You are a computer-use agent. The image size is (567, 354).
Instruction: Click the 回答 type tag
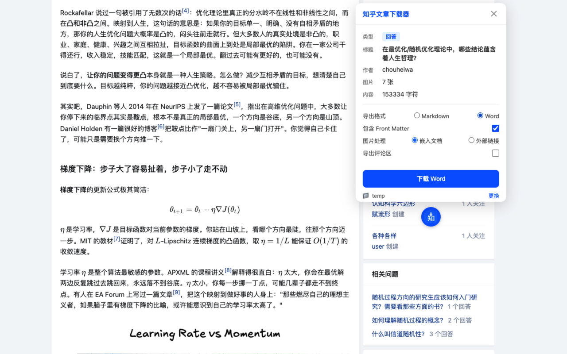click(390, 37)
